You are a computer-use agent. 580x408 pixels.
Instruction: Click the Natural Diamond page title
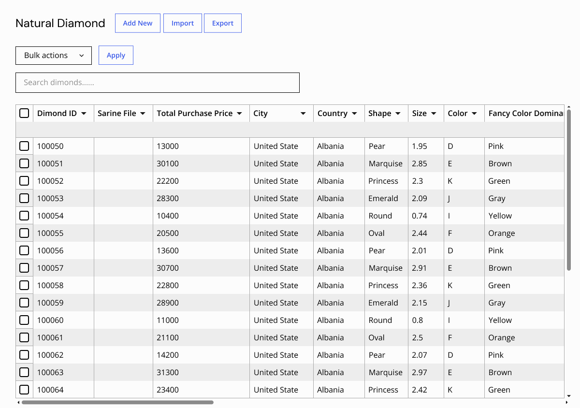(60, 23)
